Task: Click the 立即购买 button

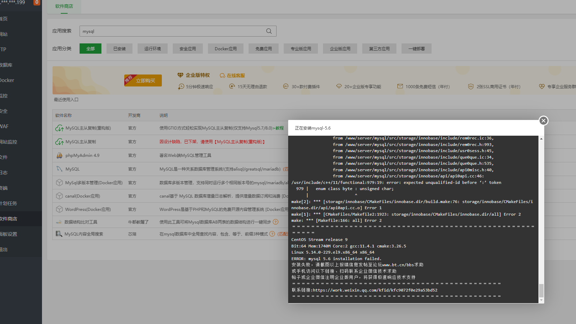Action: click(143, 81)
